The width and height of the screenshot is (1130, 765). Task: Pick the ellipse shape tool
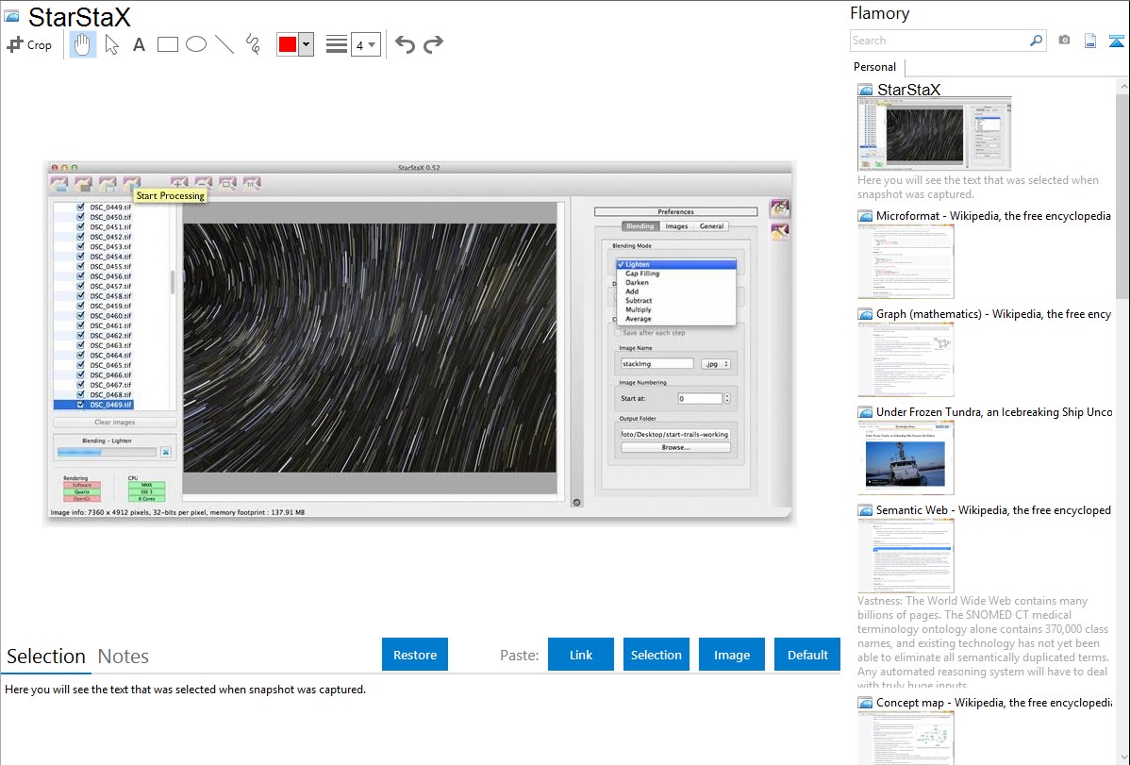tap(196, 44)
